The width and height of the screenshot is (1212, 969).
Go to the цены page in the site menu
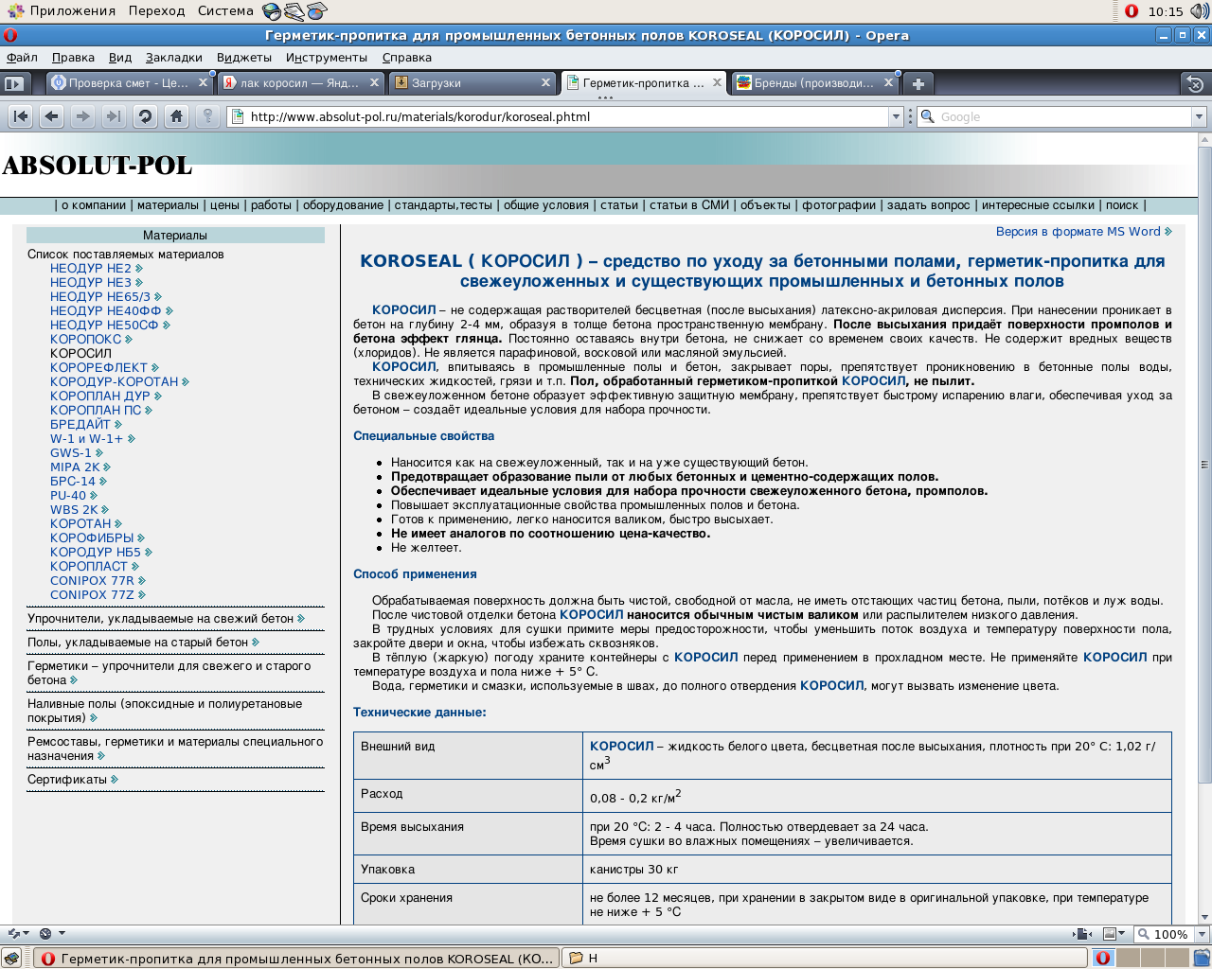coord(224,205)
